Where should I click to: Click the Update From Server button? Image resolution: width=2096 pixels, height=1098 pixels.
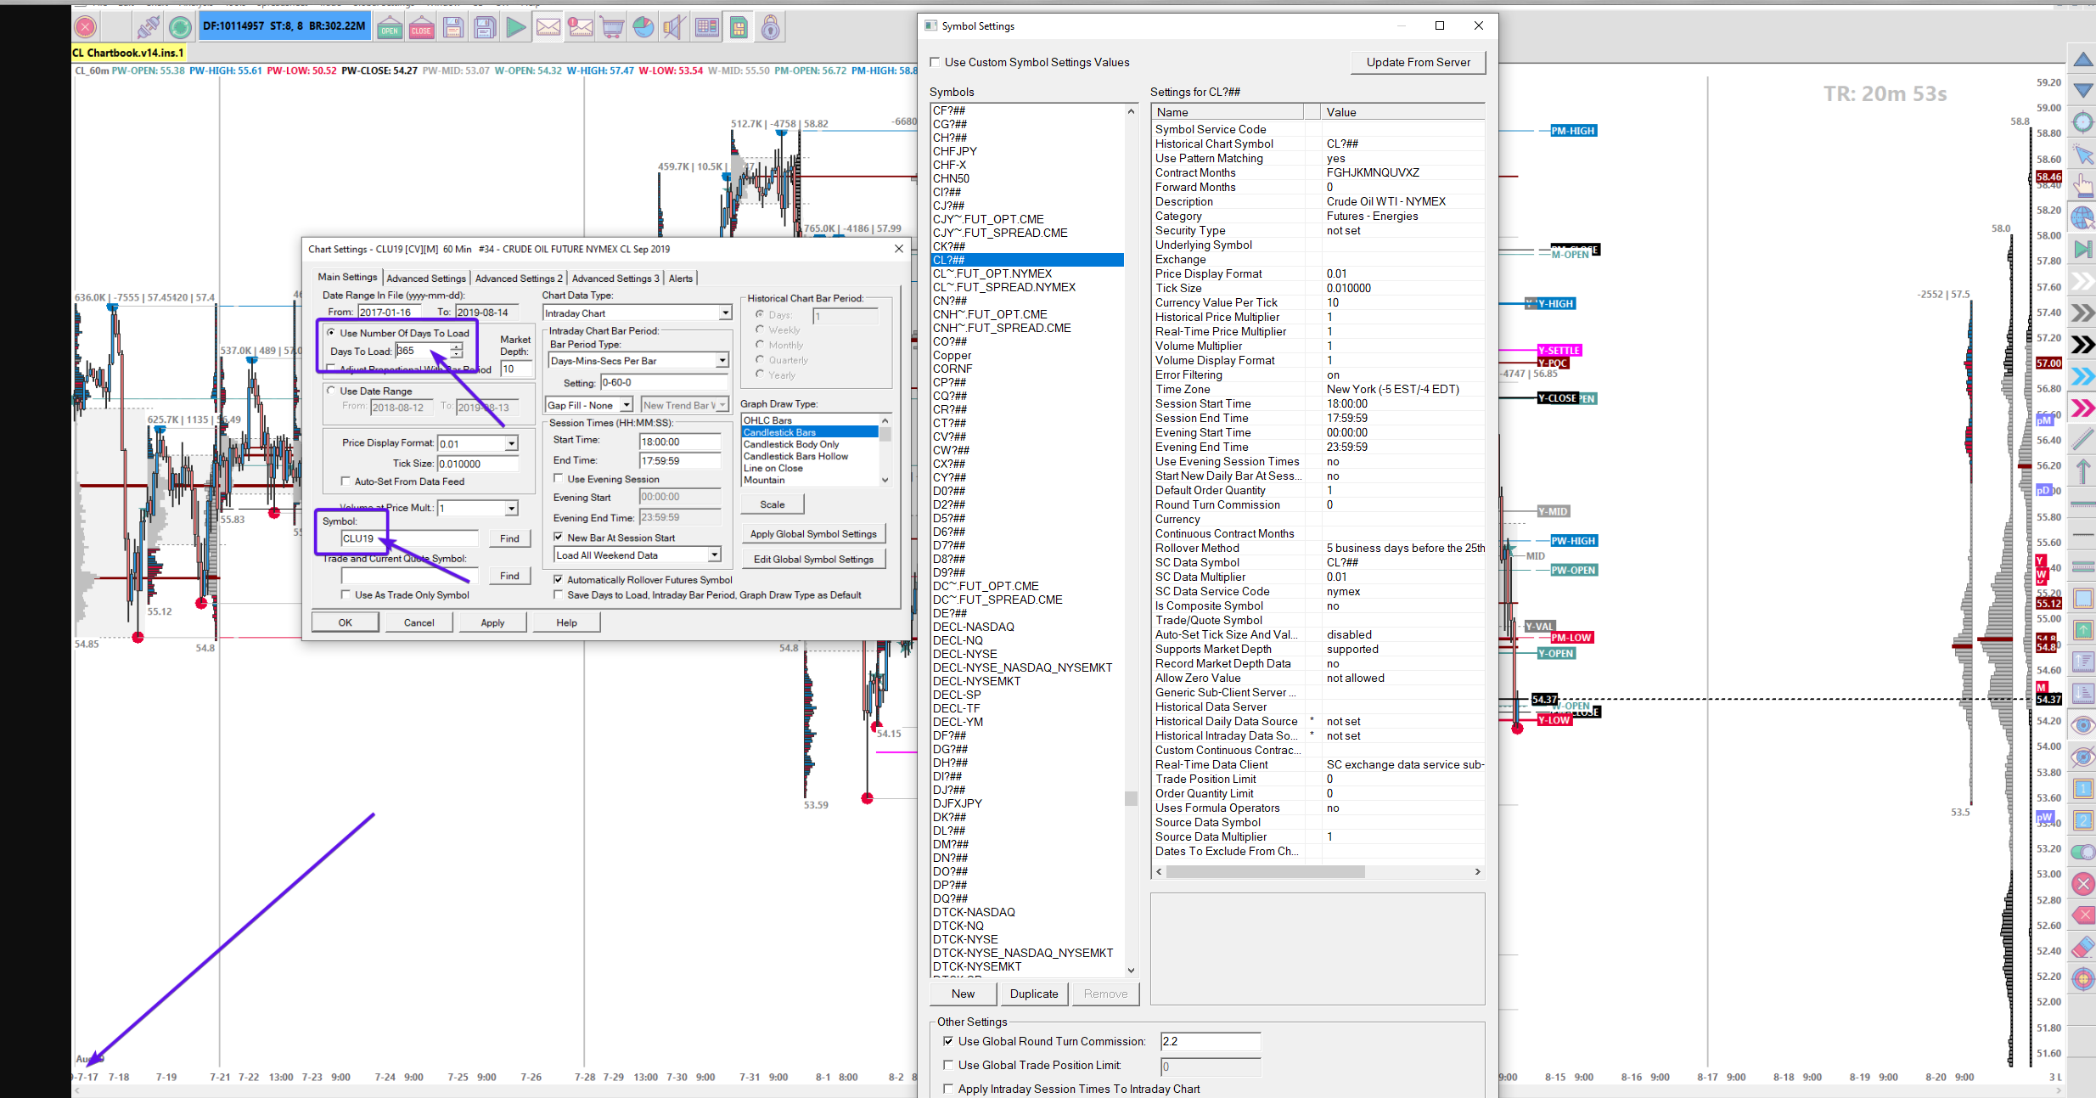tap(1418, 62)
